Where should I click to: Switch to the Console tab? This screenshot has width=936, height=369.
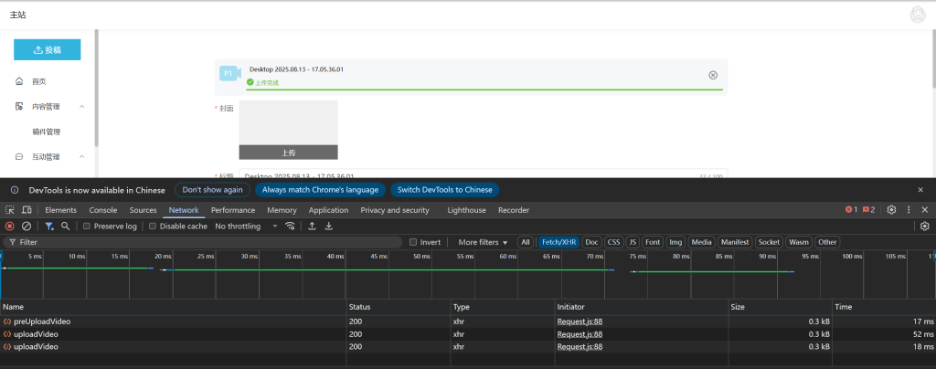[x=102, y=210]
